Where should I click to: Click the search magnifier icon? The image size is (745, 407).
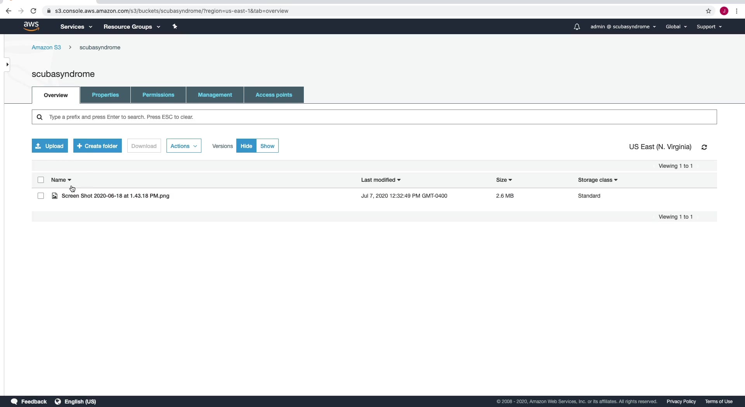[x=40, y=117]
